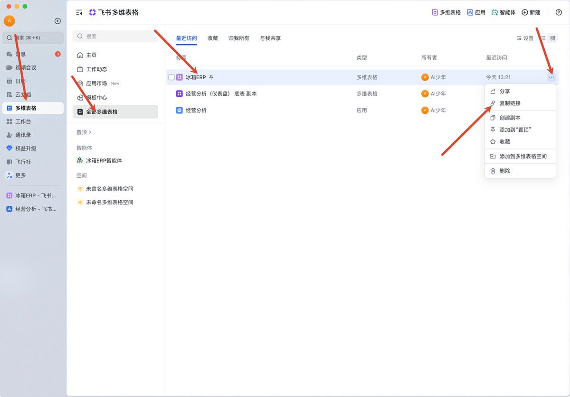Open 权益升级 in the sidebar
570x397 pixels.
tap(33, 148)
